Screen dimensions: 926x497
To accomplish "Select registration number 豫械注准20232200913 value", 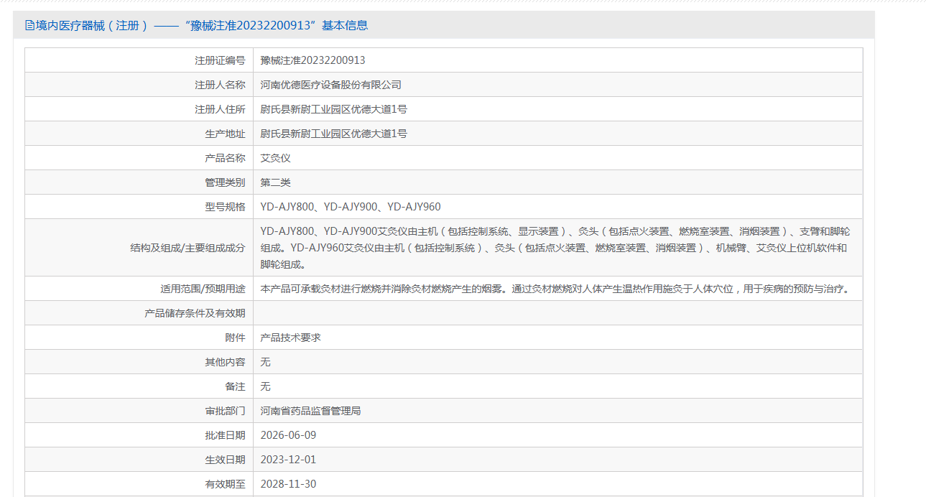I will (x=312, y=60).
